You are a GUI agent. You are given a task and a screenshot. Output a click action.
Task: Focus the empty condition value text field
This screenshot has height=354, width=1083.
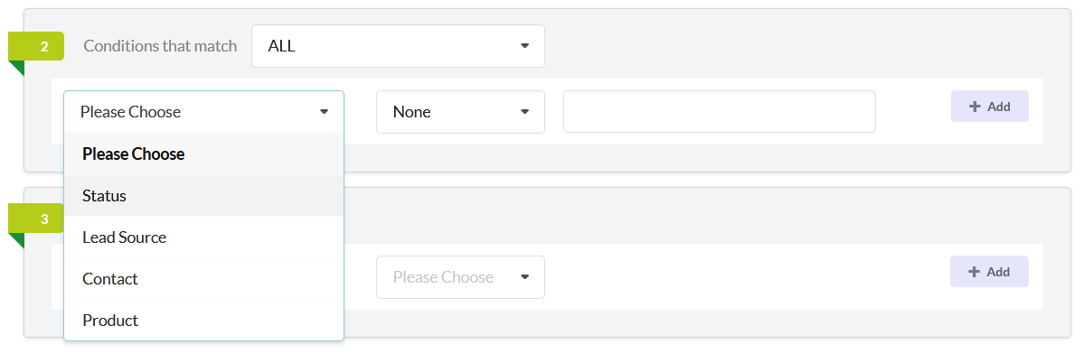[x=720, y=112]
